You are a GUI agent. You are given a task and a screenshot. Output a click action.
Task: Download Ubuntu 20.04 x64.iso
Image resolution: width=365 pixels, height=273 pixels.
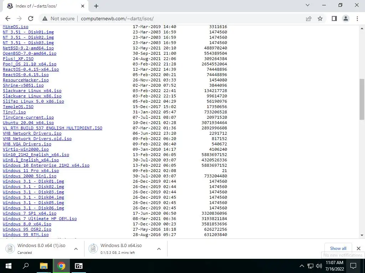click(28, 123)
